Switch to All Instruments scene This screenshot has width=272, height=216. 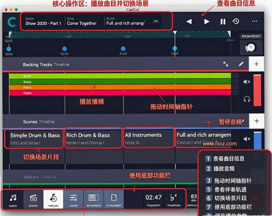tap(149, 138)
